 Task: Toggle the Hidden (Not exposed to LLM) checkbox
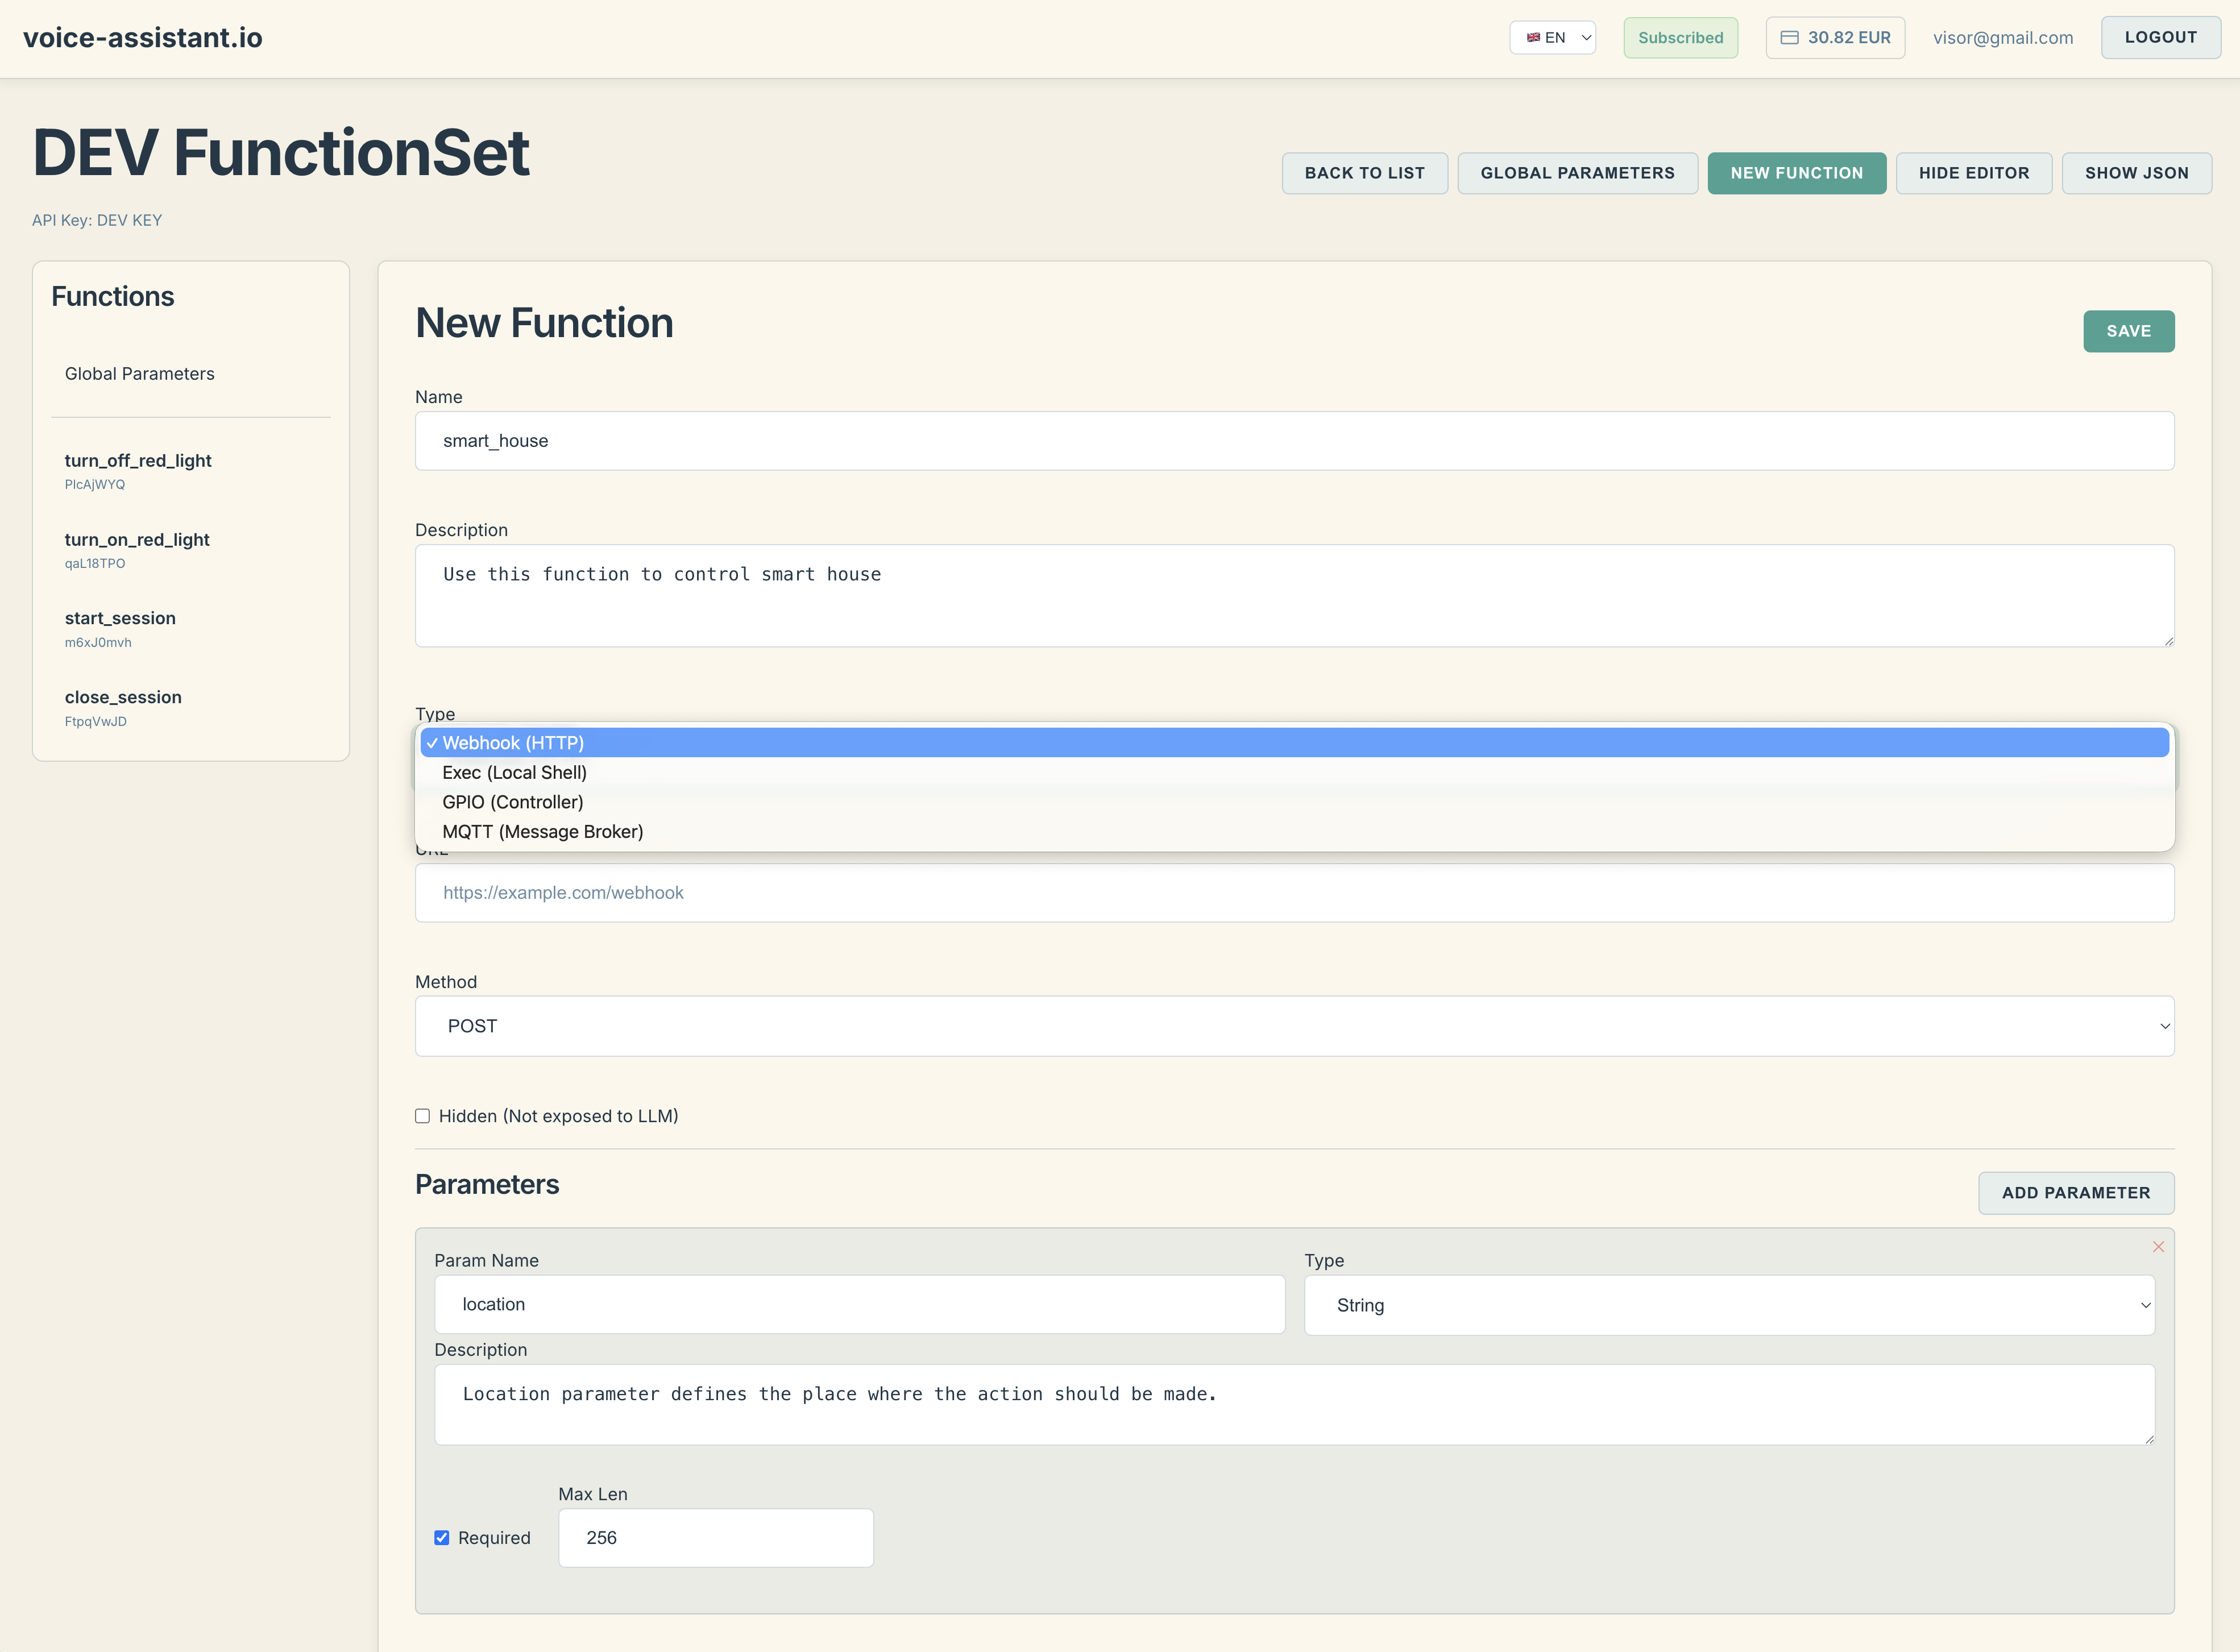click(x=423, y=1116)
